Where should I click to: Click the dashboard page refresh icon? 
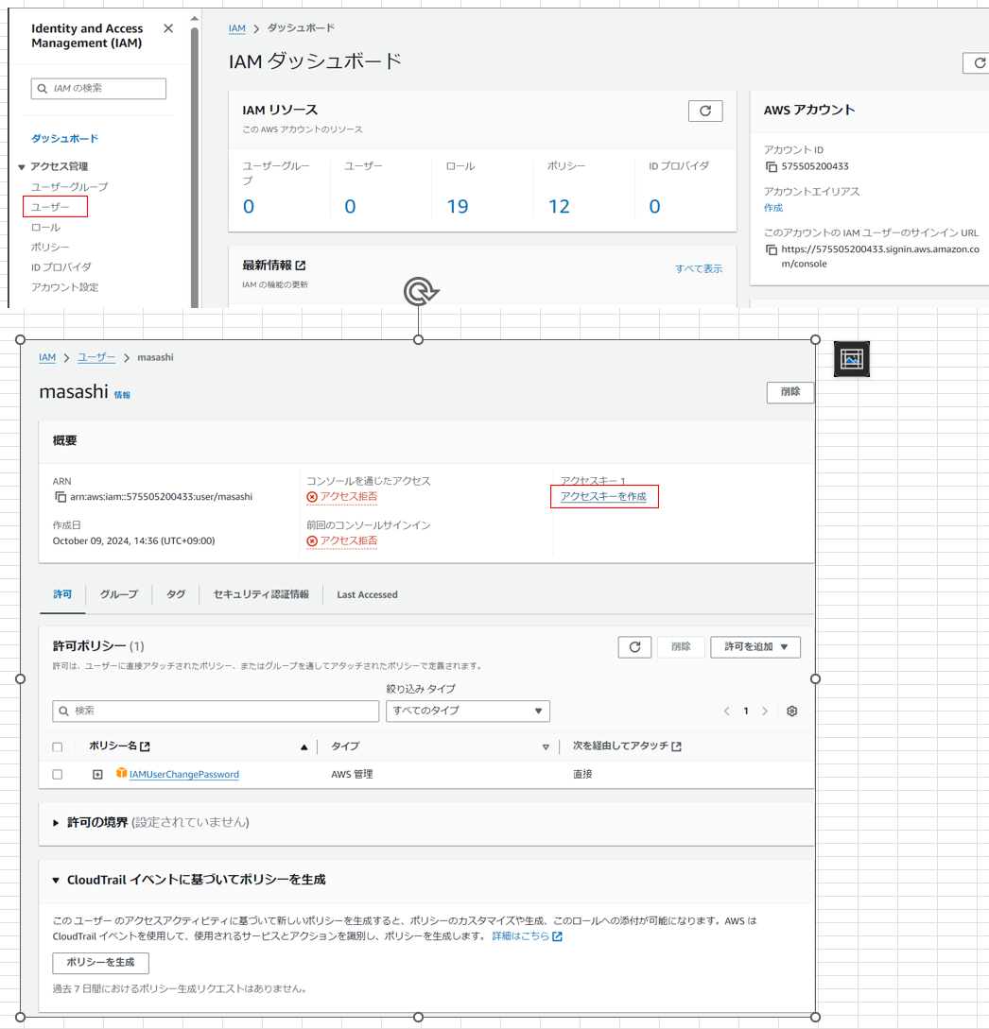click(978, 63)
